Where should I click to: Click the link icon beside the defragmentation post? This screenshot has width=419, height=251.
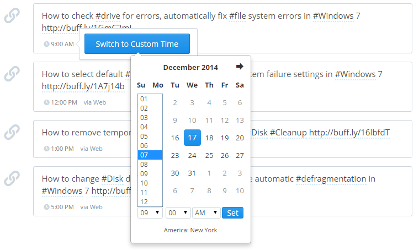pos(12,178)
